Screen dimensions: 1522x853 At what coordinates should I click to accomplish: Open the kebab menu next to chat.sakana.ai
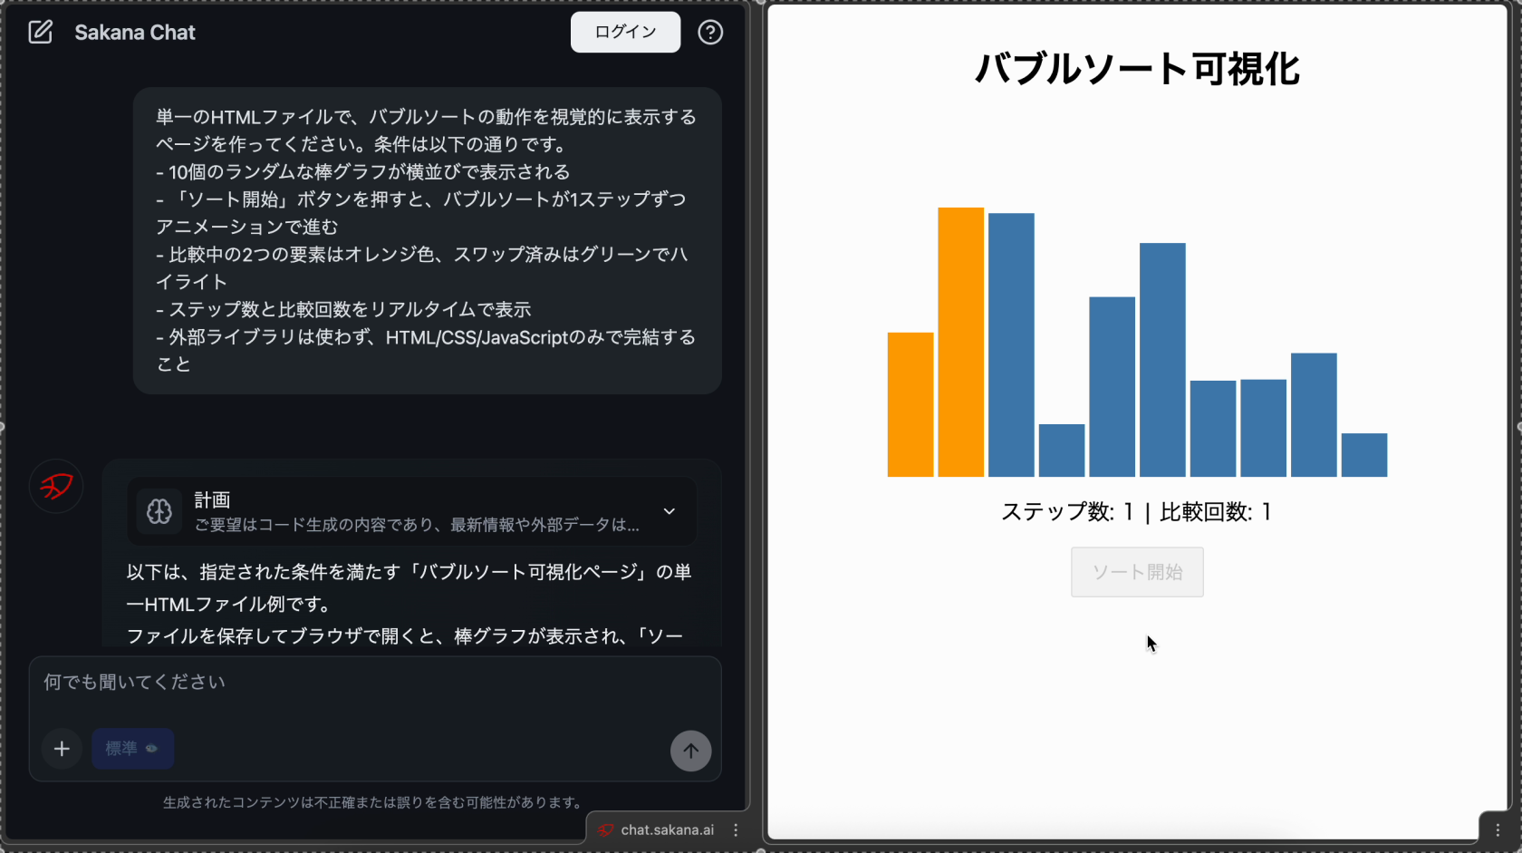[x=736, y=829]
